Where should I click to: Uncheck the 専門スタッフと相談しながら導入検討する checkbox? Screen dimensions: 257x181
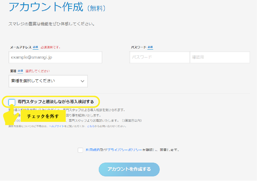(12, 102)
